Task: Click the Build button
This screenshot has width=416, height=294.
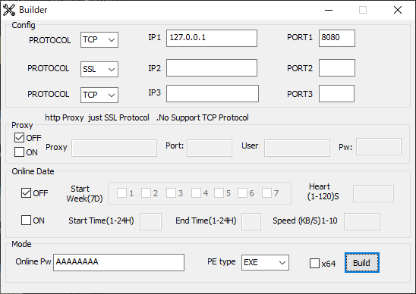Action: pyautogui.click(x=362, y=262)
